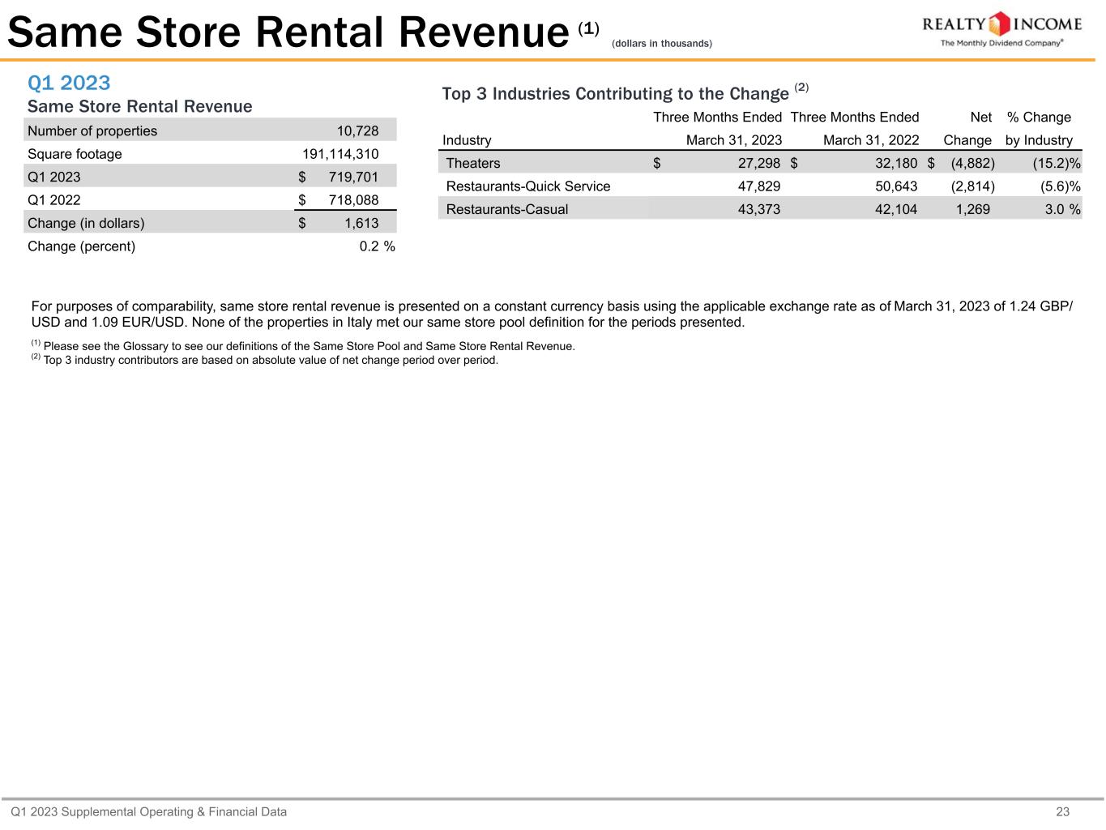The width and height of the screenshot is (1106, 830).
Task: Click the Theaters industry row label
Action: 473,163
